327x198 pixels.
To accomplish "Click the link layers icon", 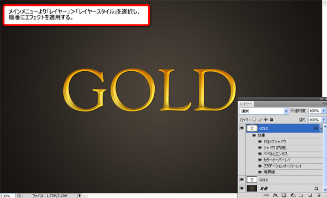I will pyautogui.click(x=266, y=195).
